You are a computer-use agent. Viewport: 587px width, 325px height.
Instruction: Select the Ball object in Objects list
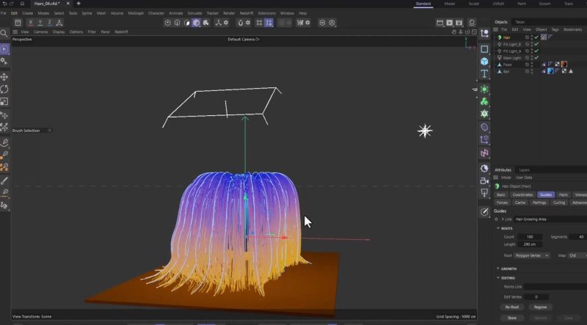506,71
